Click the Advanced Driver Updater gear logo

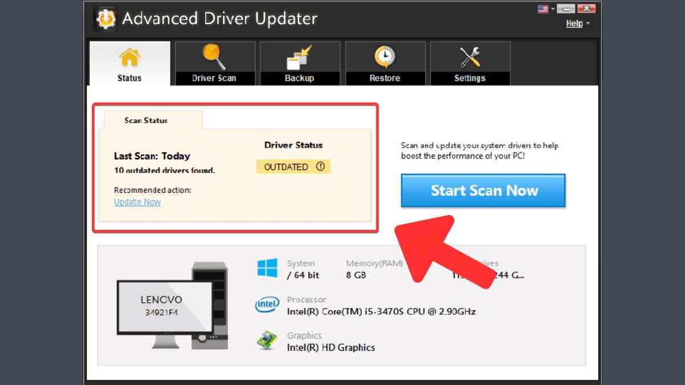click(106, 19)
